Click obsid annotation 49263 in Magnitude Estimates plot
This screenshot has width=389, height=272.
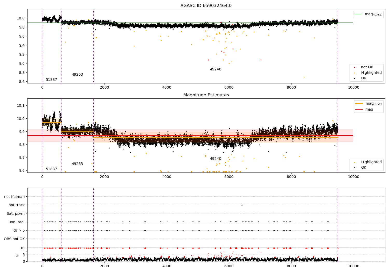click(x=77, y=164)
